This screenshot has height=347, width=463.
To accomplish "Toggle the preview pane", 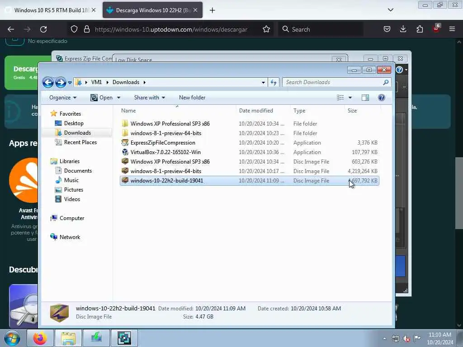I will pos(365,98).
